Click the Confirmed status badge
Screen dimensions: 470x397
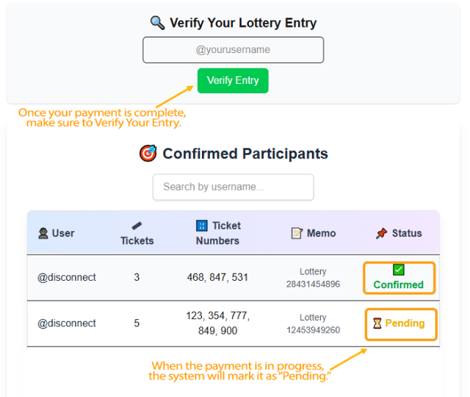[x=399, y=278]
